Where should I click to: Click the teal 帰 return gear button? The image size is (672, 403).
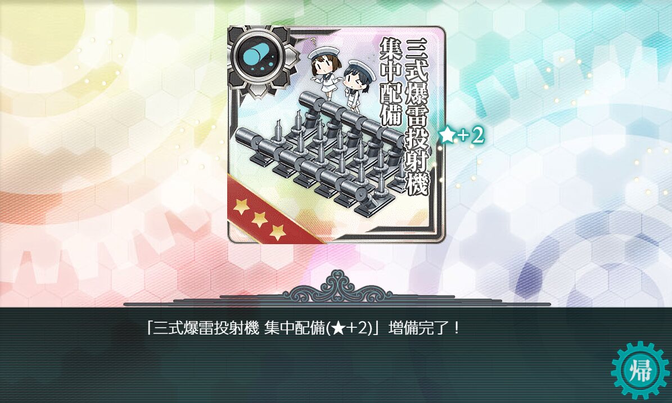[639, 370]
